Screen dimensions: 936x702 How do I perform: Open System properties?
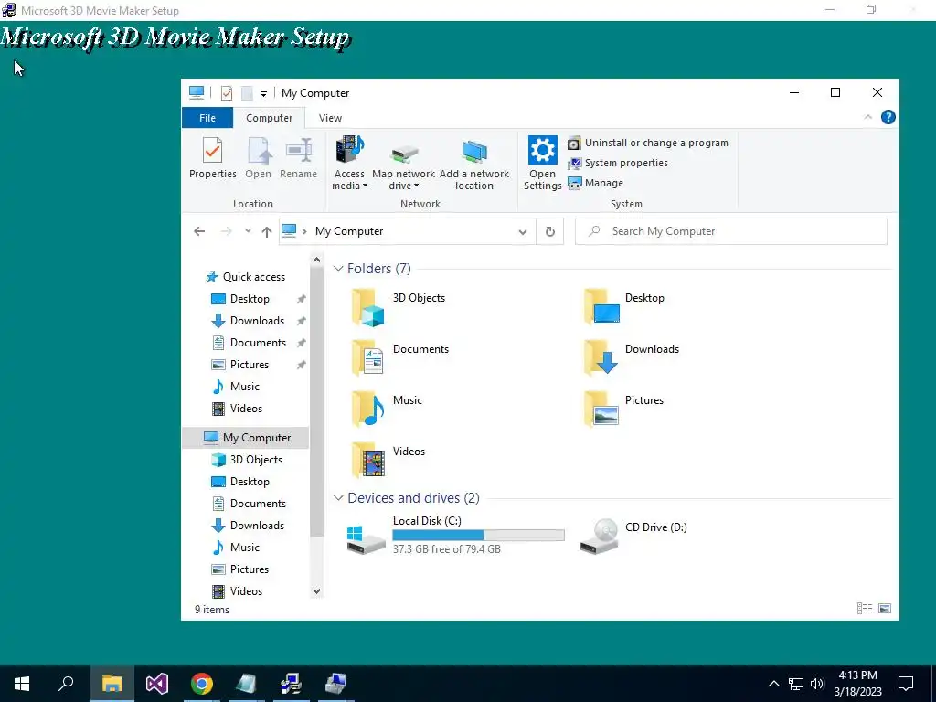617,163
